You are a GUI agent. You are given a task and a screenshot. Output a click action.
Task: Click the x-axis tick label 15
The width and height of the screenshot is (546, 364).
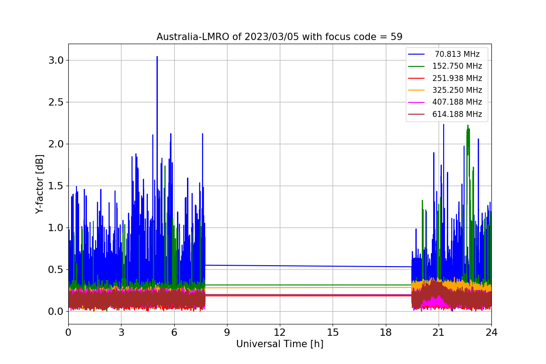[333, 333]
